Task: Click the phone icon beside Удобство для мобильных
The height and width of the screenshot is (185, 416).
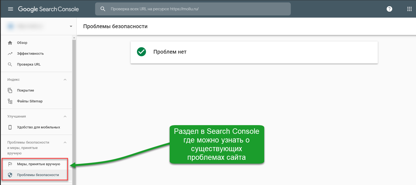Action: point(10,127)
